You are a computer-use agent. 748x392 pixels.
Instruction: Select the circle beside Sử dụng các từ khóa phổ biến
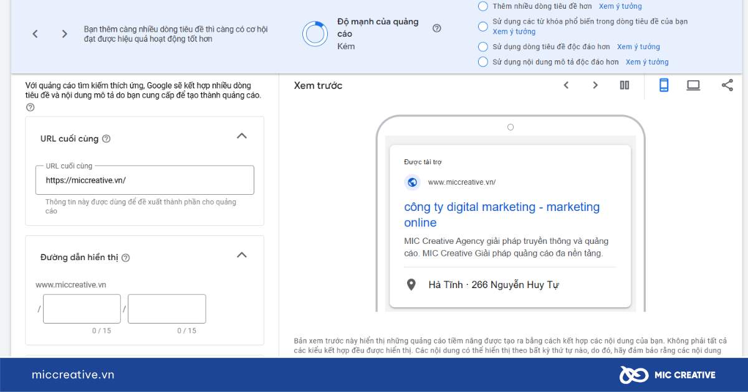pos(482,26)
